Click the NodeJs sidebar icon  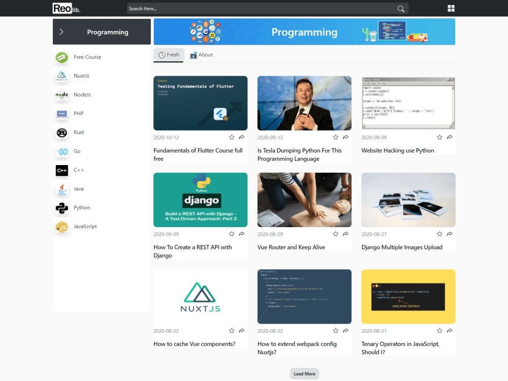point(61,95)
